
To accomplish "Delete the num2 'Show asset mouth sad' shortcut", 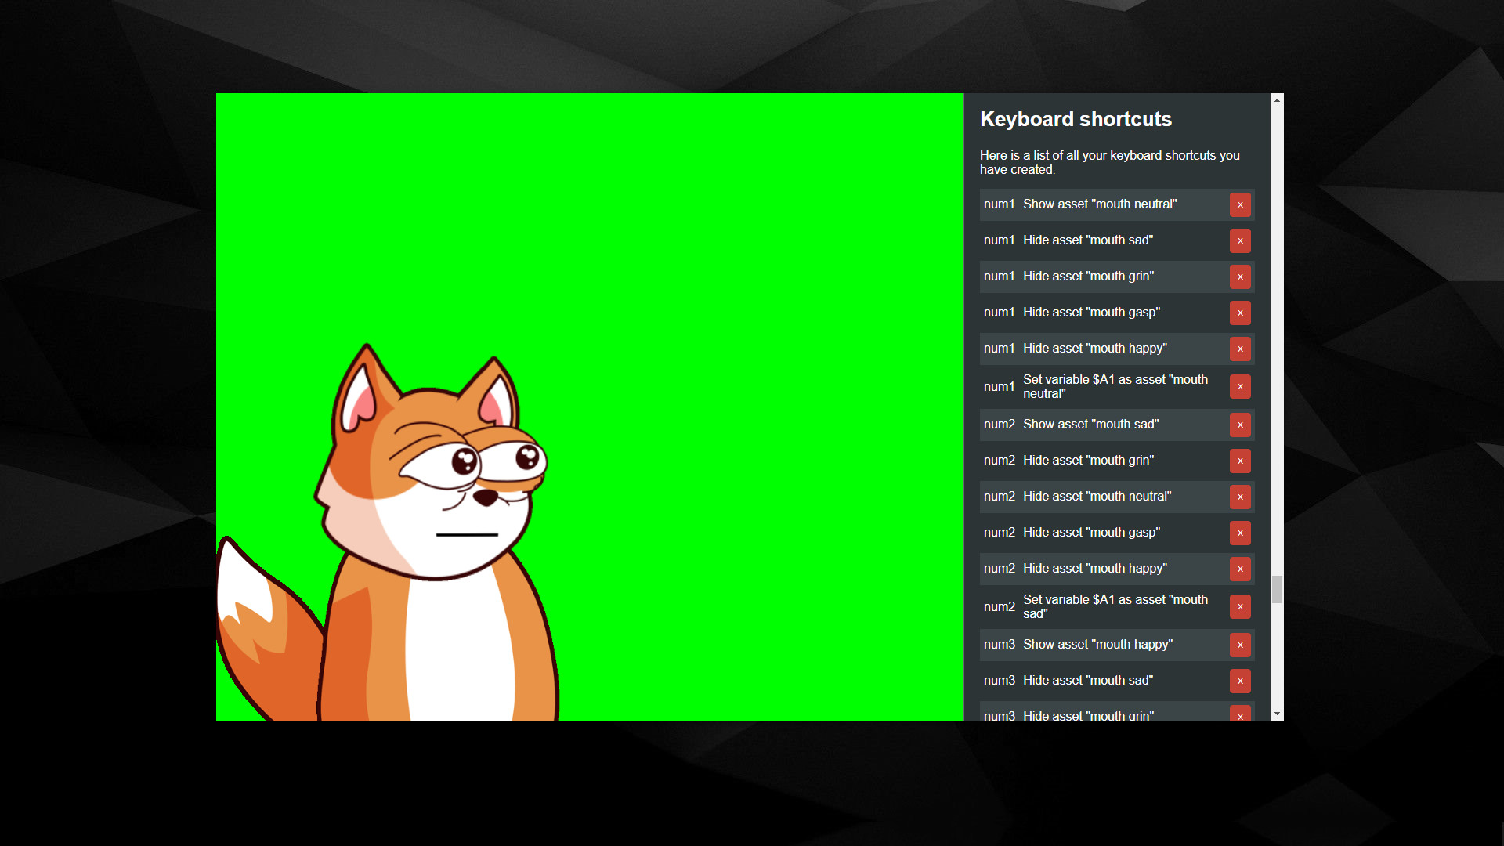I will click(1240, 425).
